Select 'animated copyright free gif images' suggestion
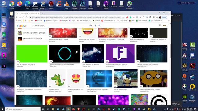Screen dimensions: 198x111 pyautogui.click(x=32, y=33)
